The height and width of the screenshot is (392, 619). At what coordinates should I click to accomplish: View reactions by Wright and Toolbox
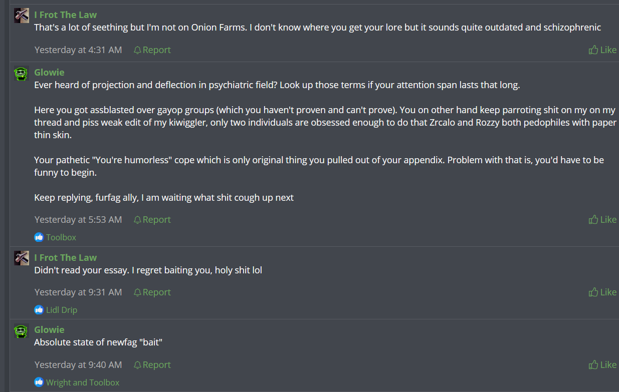83,382
